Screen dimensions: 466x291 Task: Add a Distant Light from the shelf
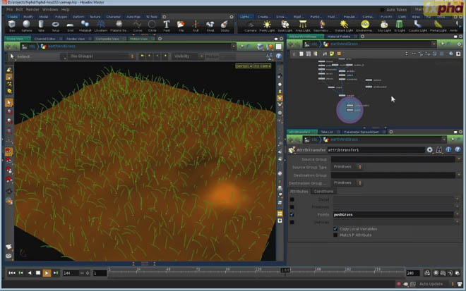(344, 26)
